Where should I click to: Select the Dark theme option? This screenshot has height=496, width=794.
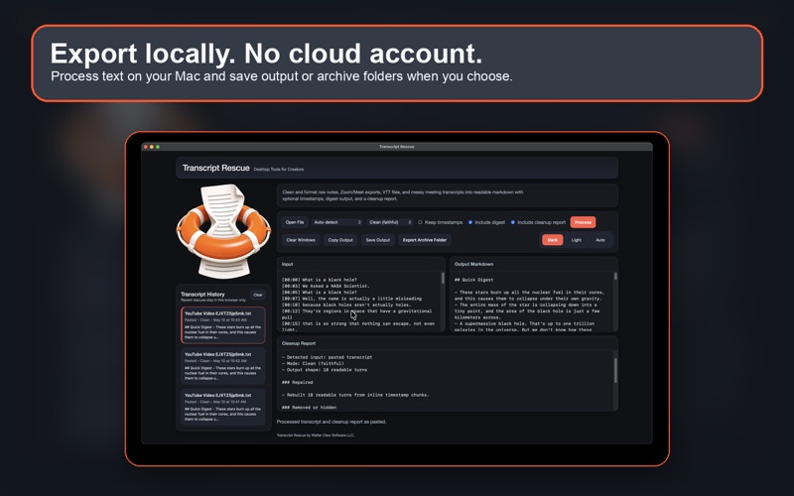coord(553,240)
